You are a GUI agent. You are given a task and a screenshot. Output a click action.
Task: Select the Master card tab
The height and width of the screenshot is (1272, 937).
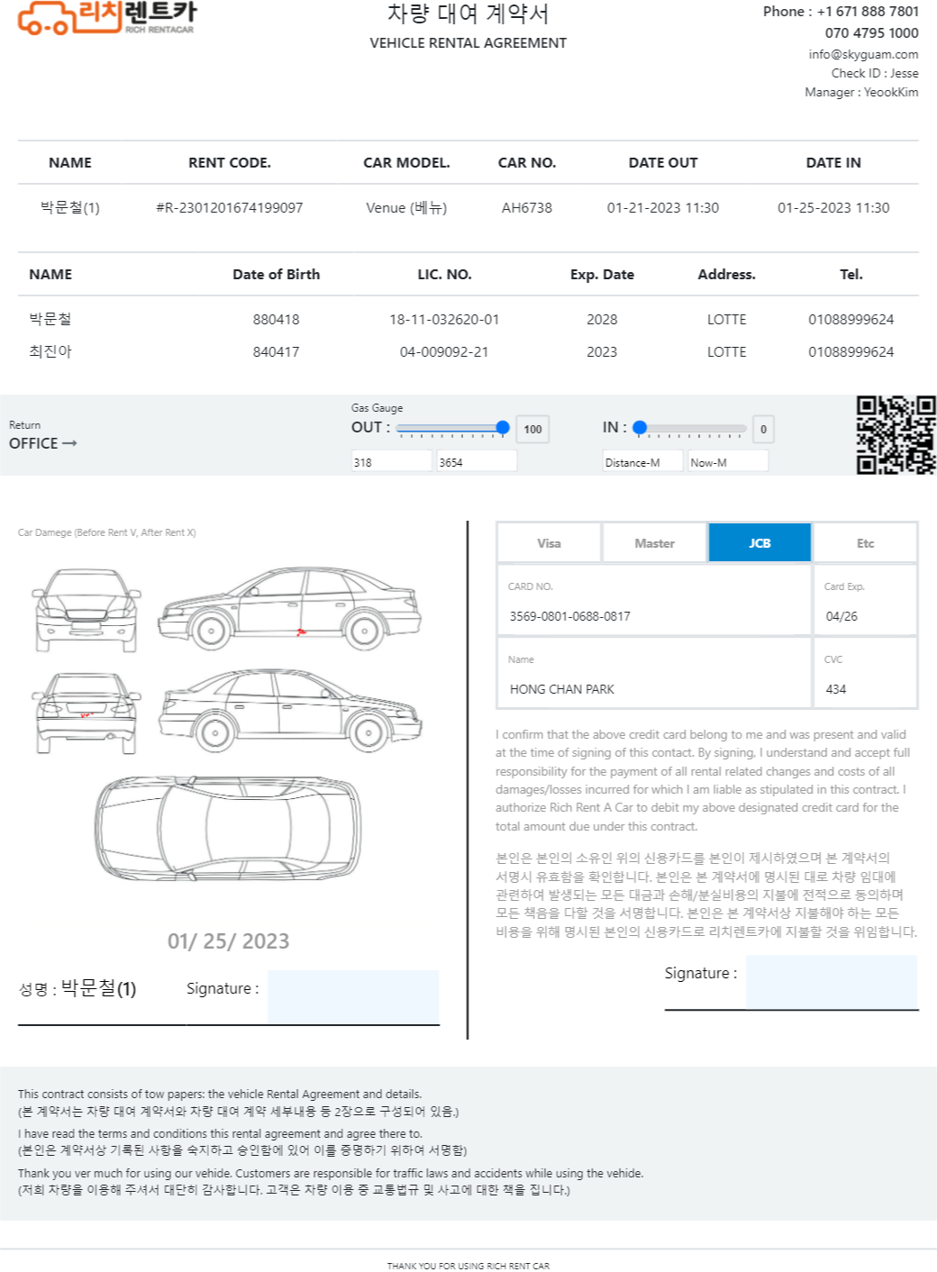[x=654, y=543]
